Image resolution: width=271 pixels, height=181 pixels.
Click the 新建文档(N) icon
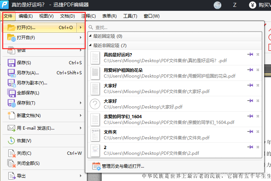(12, 116)
